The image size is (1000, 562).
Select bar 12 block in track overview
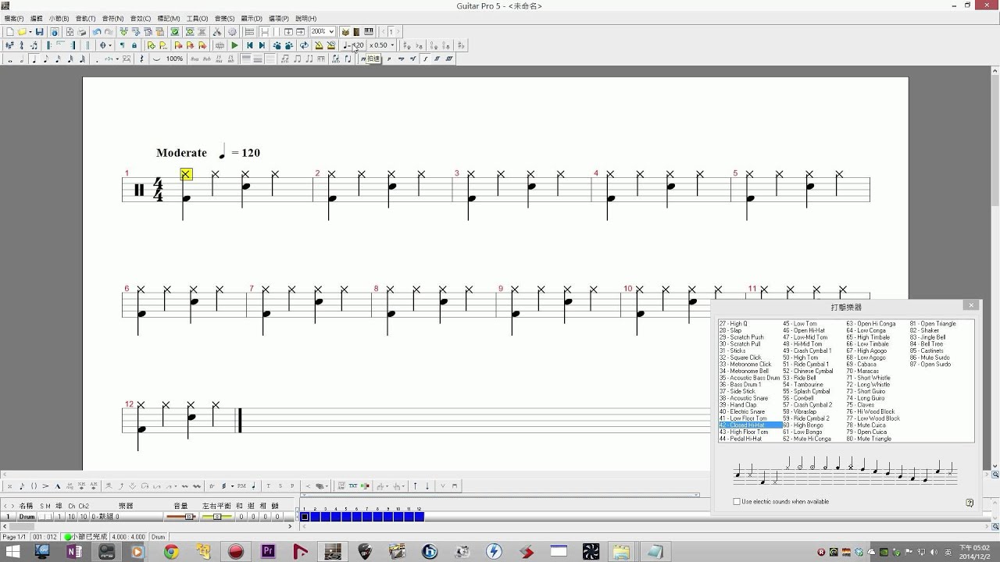click(x=419, y=517)
